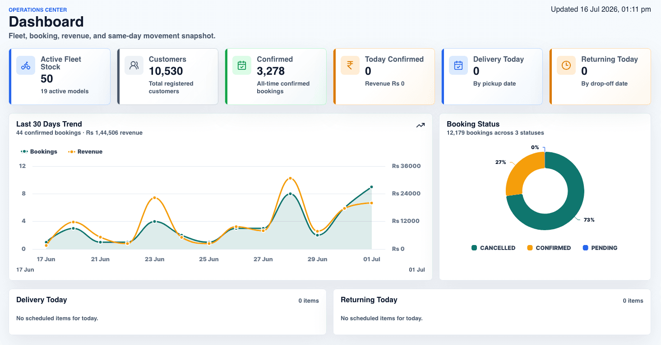Click the '0%' donut label
This screenshot has height=345, width=661.
(x=535, y=147)
